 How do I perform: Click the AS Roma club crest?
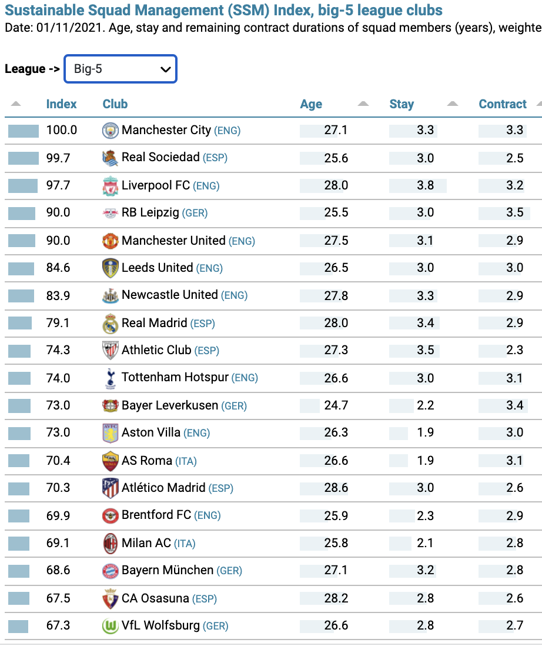111,461
